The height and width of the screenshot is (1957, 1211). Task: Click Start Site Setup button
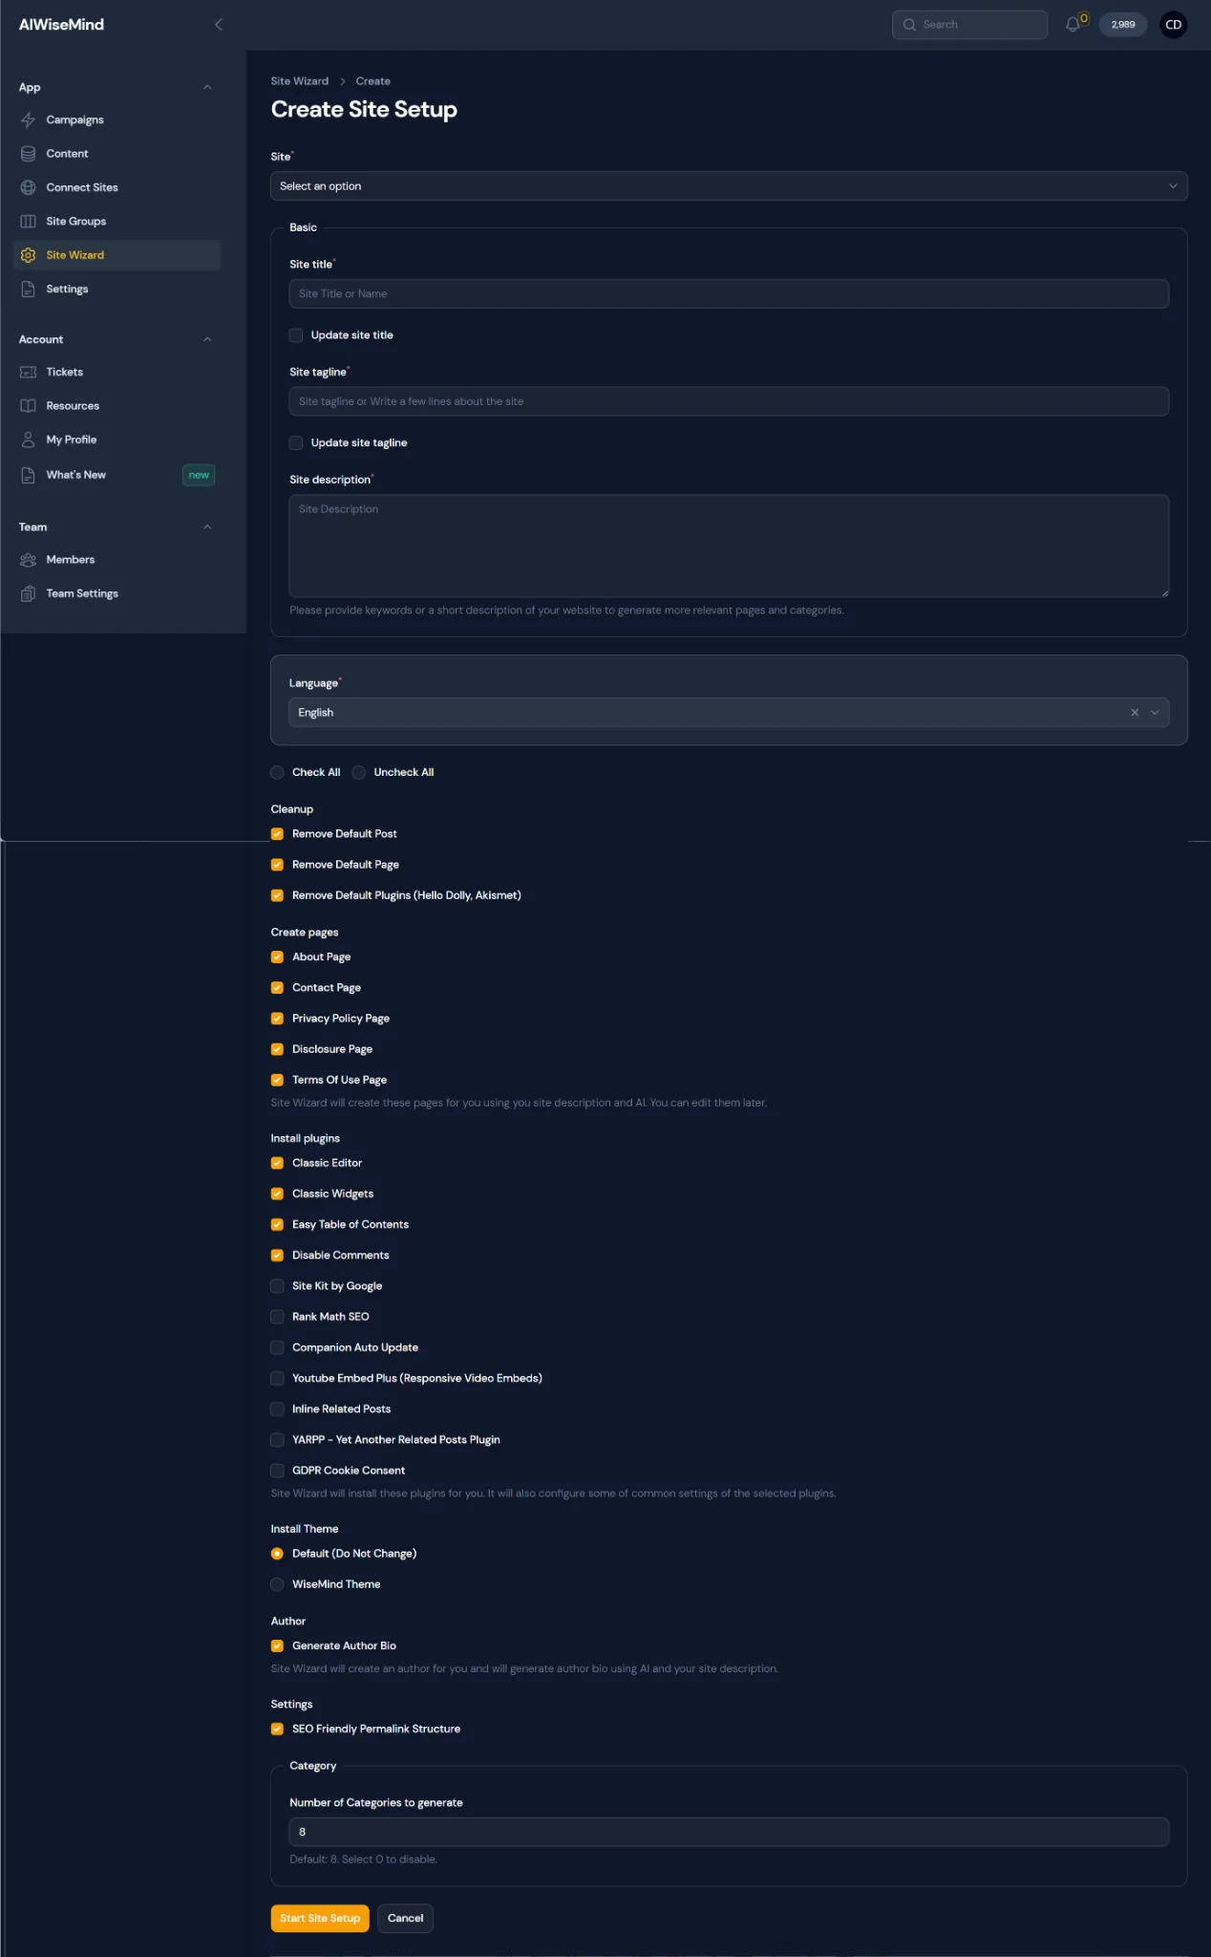click(x=320, y=1918)
